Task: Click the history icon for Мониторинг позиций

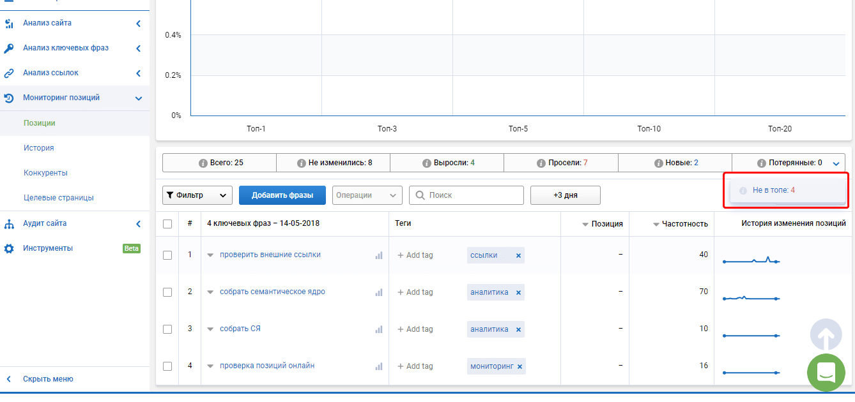Action: (9, 98)
